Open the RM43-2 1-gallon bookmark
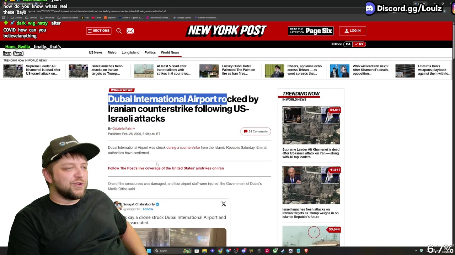The height and width of the screenshot is (255, 455). tap(130, 18)
